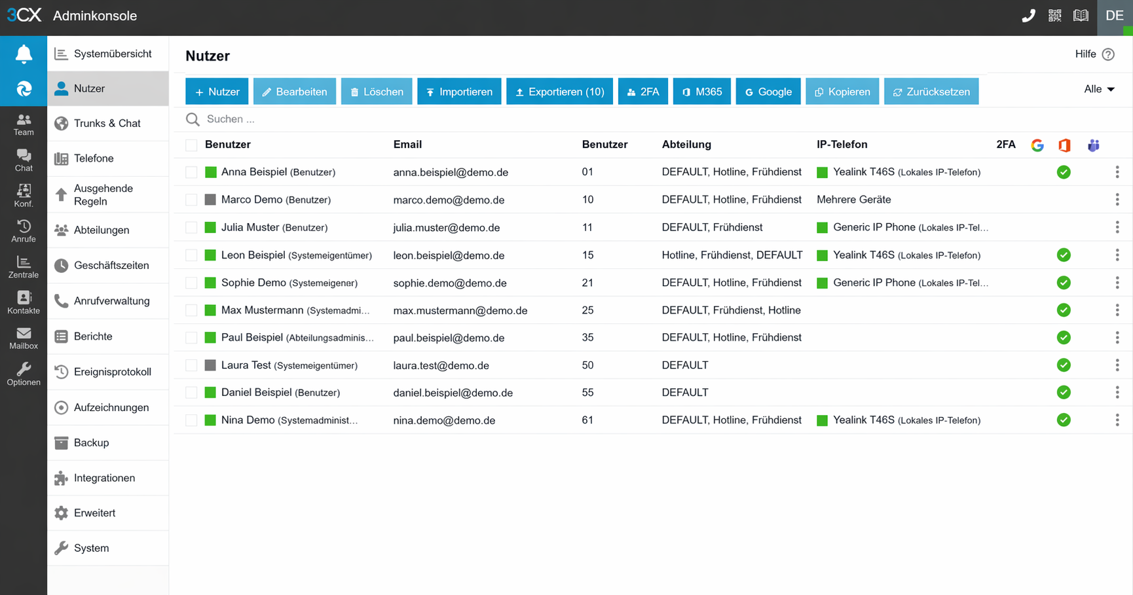Viewport: 1133px width, 595px height.
Task: Click the + Nutzer button
Action: pos(217,92)
